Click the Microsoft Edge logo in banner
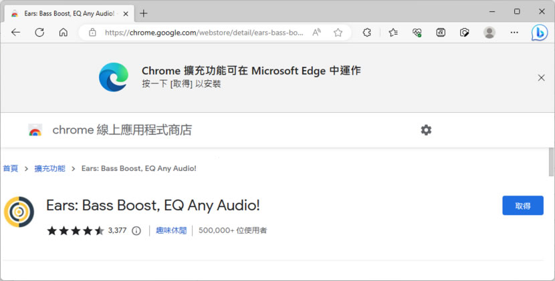 click(x=114, y=77)
